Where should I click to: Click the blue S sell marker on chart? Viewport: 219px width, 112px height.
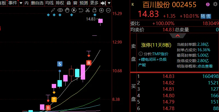coord(60,64)
